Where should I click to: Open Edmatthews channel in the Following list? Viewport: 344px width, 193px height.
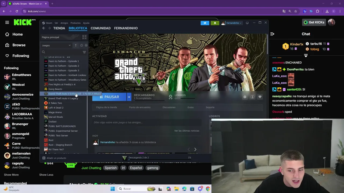click(x=21, y=77)
